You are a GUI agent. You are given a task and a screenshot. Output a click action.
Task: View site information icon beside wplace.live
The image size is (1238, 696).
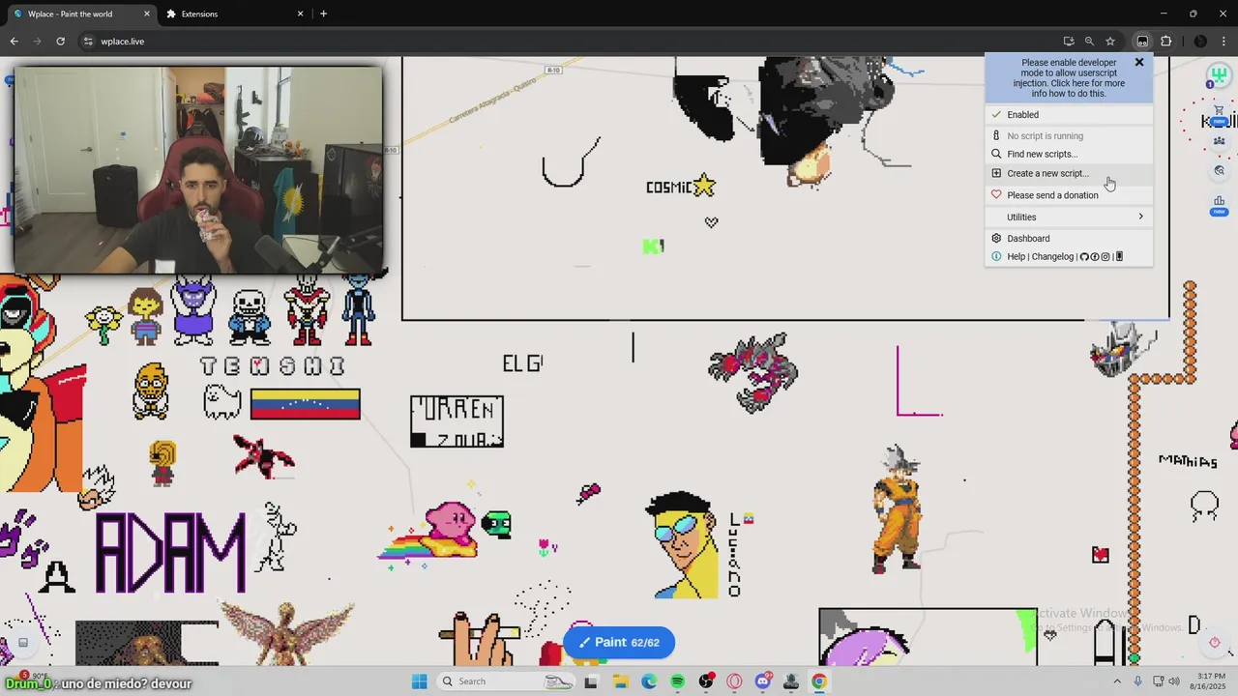pos(88,42)
